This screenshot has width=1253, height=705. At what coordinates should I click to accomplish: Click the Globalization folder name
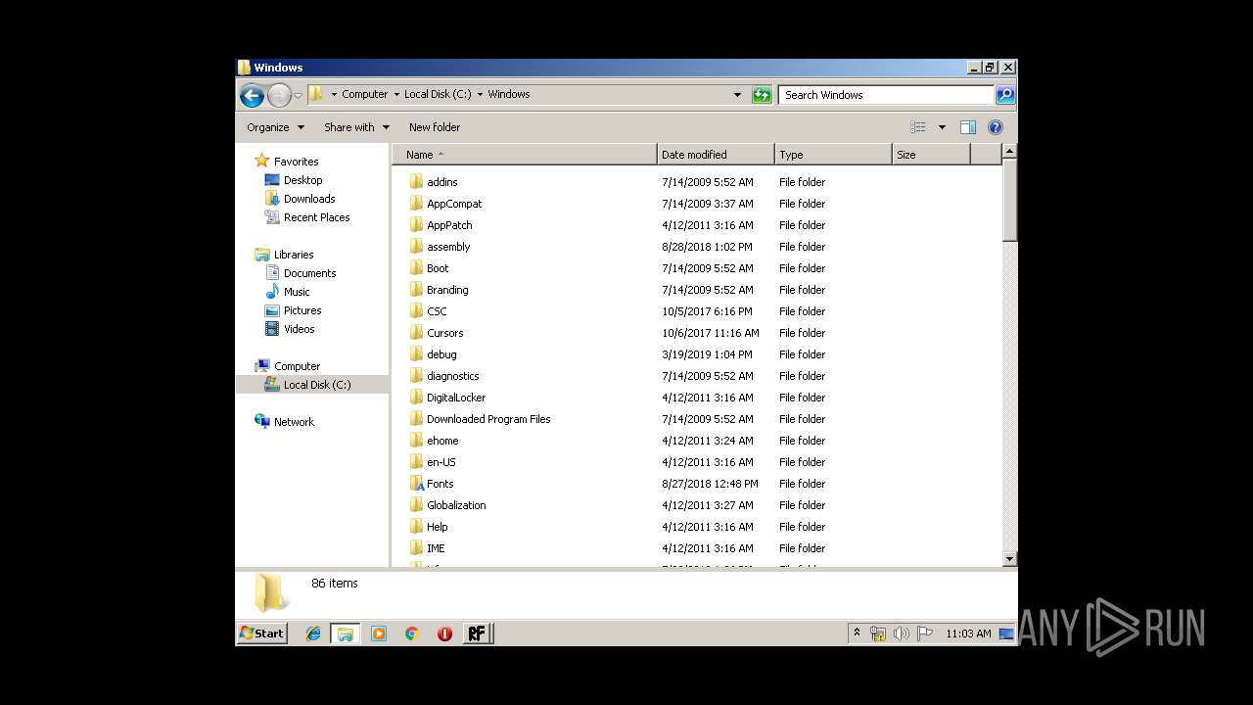tap(456, 505)
